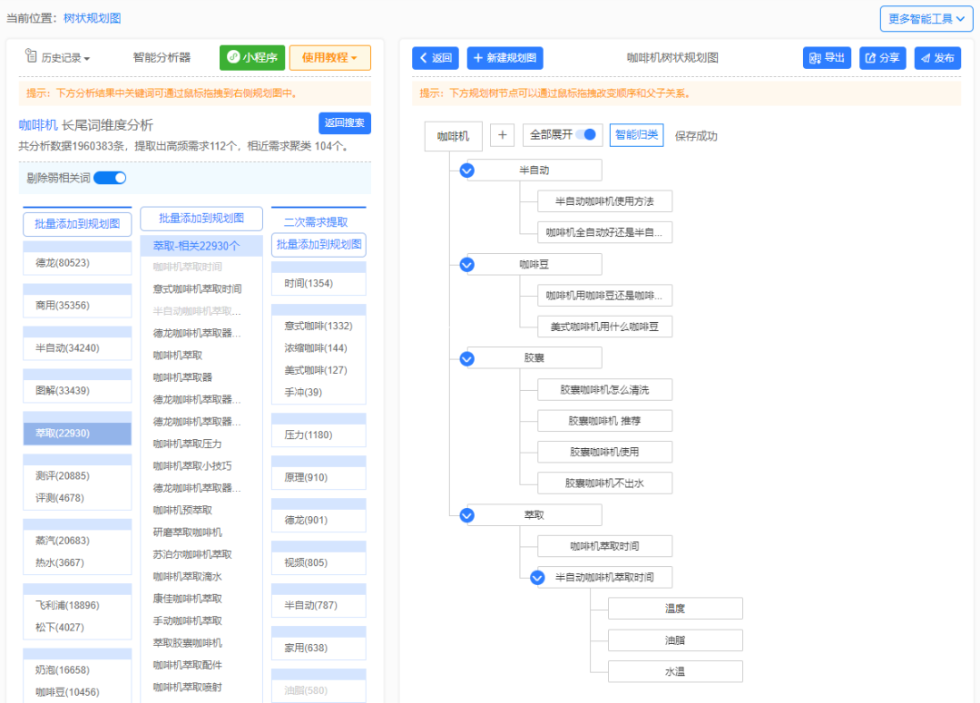Select keyword 测评(20885)
The width and height of the screenshot is (980, 703).
[63, 475]
